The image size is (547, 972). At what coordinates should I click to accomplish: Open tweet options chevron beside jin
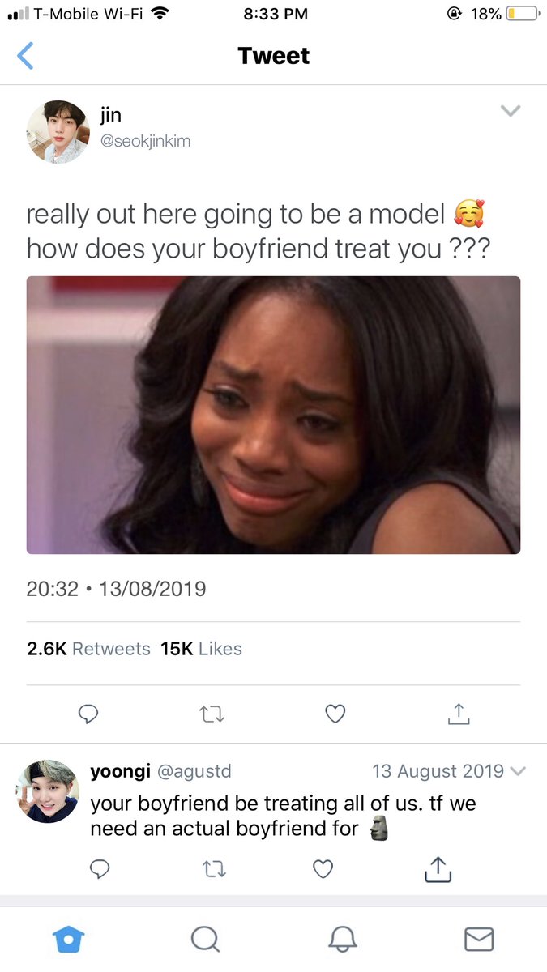coord(510,110)
